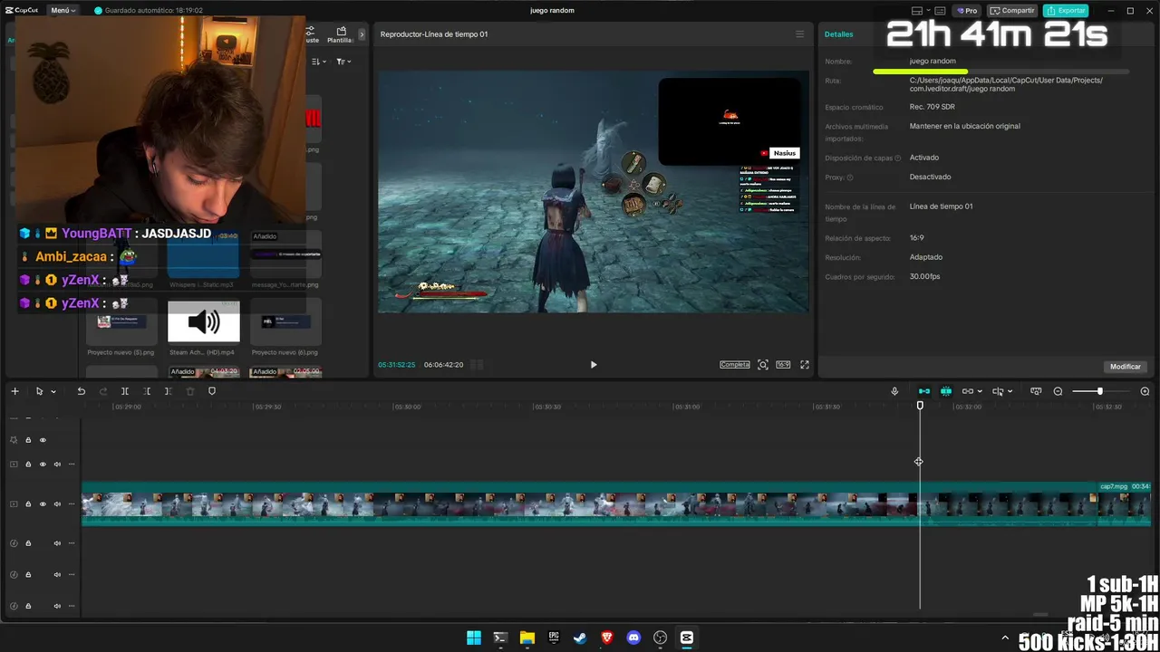Open the media filter dropdown
1160x652 pixels.
[343, 62]
